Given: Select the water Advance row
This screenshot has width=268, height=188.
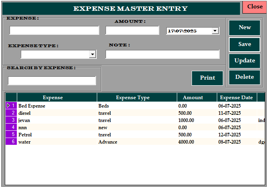Looking at the screenshot, I should [135, 142].
